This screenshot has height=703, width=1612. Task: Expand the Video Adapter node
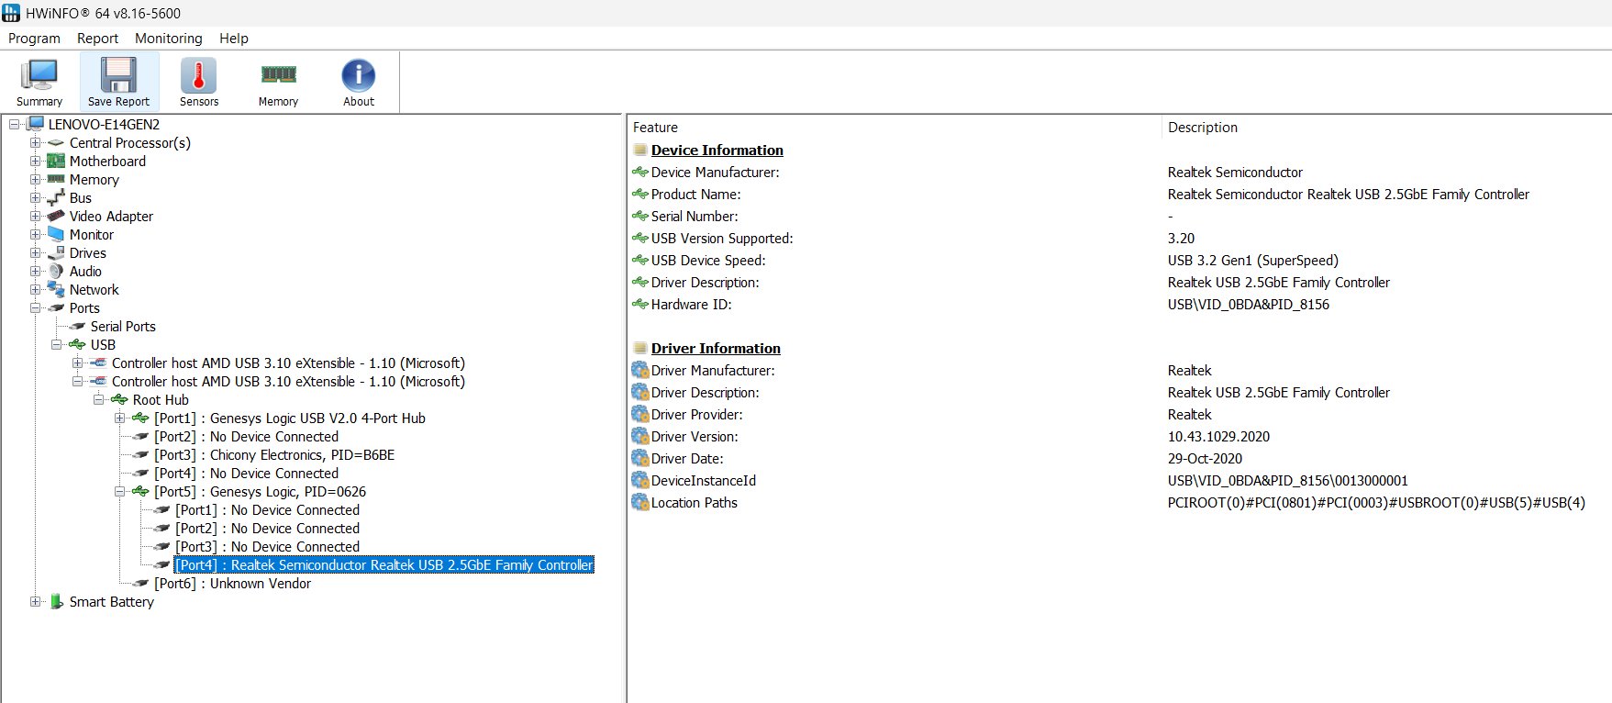pyautogui.click(x=35, y=216)
